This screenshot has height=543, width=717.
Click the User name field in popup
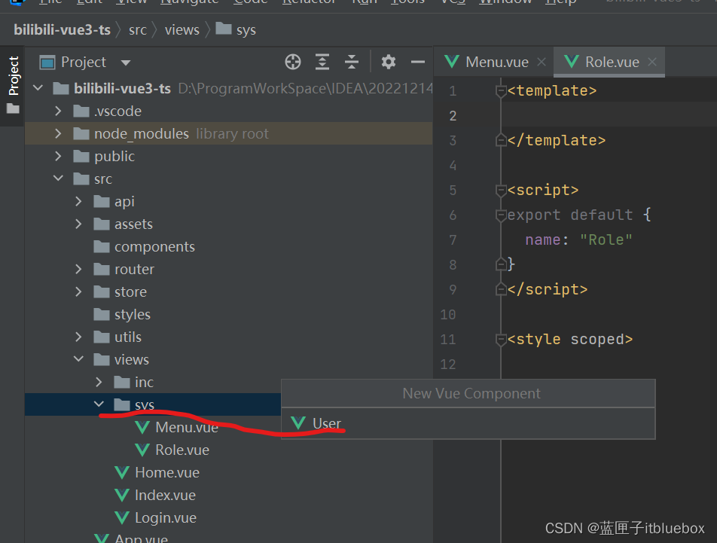[x=468, y=423]
